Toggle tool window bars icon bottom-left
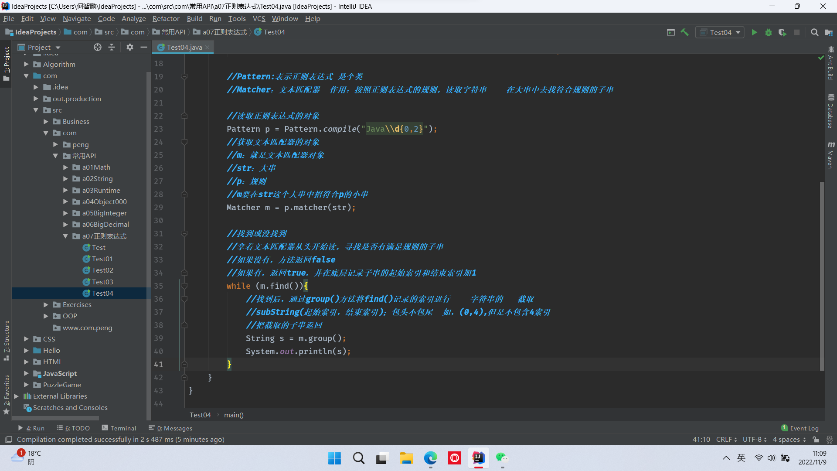837x471 pixels. click(8, 440)
